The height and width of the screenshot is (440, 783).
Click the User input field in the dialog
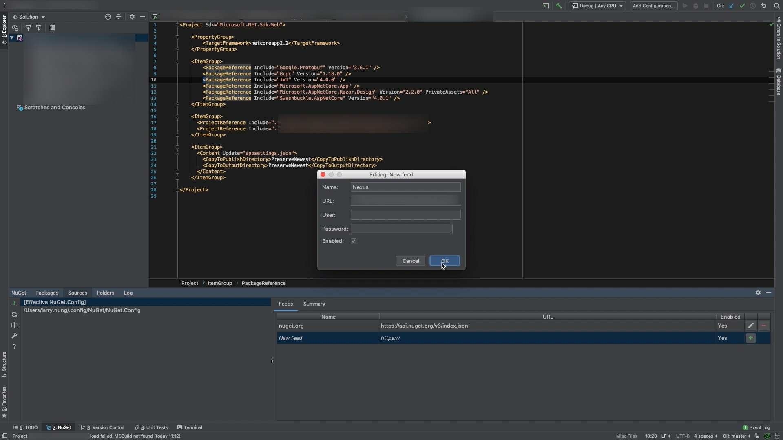pos(405,215)
